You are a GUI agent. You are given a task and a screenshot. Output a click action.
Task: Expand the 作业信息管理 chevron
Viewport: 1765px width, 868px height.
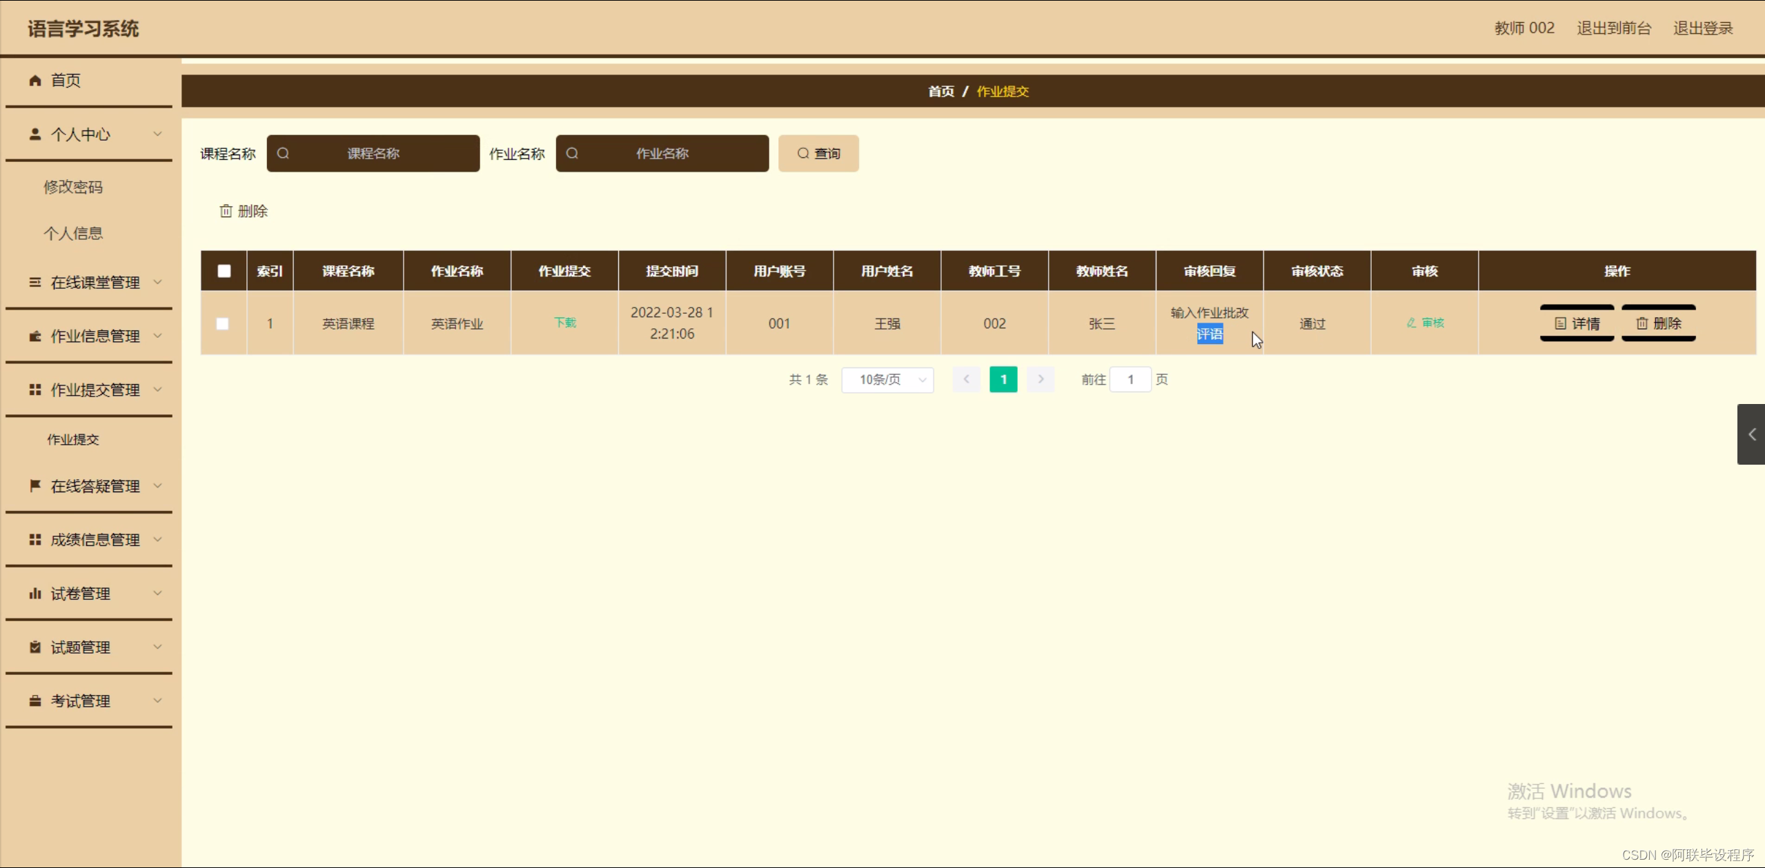[x=157, y=336]
